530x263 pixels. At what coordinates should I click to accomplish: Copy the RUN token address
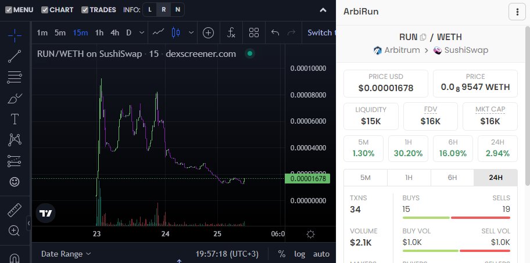[x=423, y=37]
